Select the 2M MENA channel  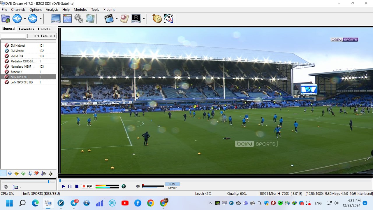(28, 56)
